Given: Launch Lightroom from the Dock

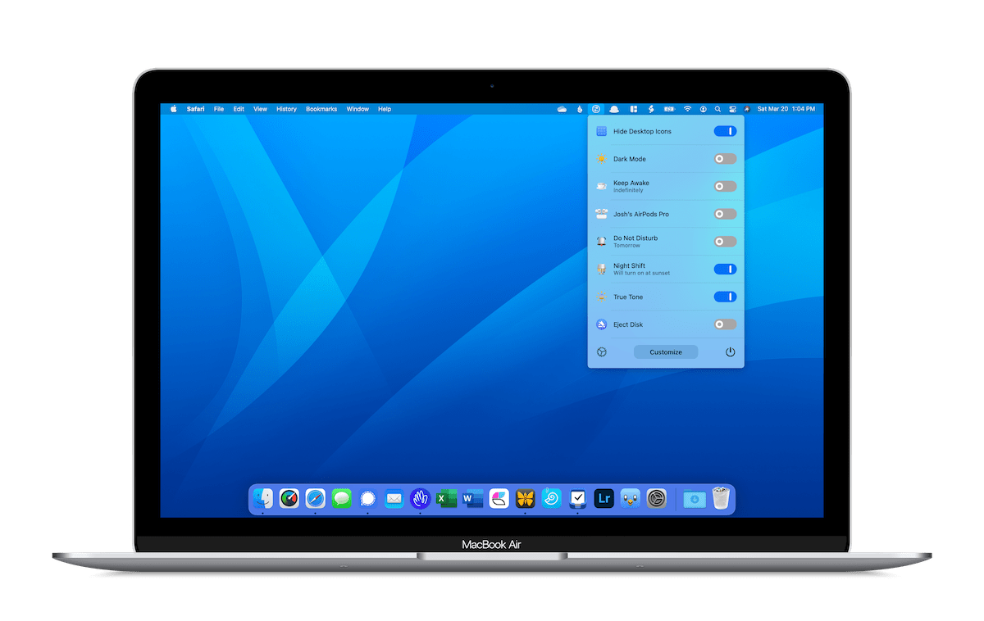Looking at the screenshot, I should click(x=604, y=498).
